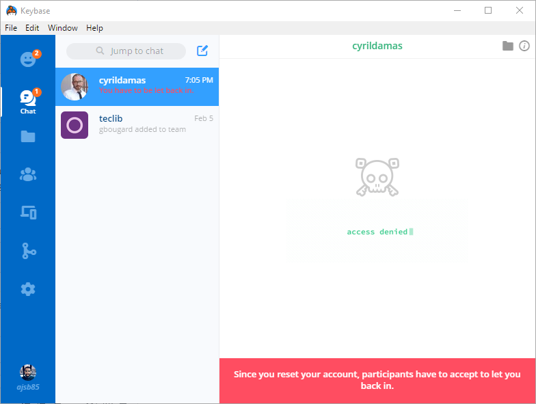This screenshot has width=536, height=404.
Task: Click the Keybase app logo in title bar
Action: point(11,11)
